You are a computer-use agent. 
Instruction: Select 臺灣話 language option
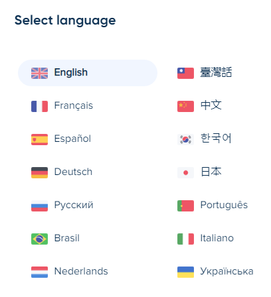[x=217, y=73]
